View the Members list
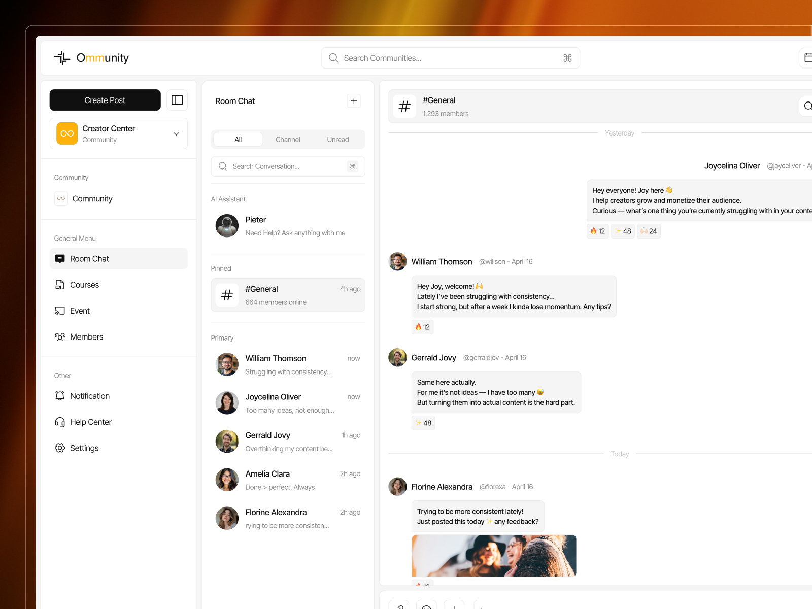The width and height of the screenshot is (812, 609). point(86,336)
